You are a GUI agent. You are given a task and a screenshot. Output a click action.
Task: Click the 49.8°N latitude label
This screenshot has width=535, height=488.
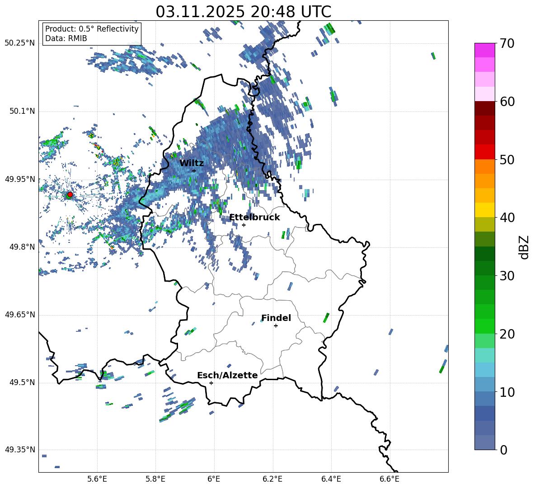22,247
